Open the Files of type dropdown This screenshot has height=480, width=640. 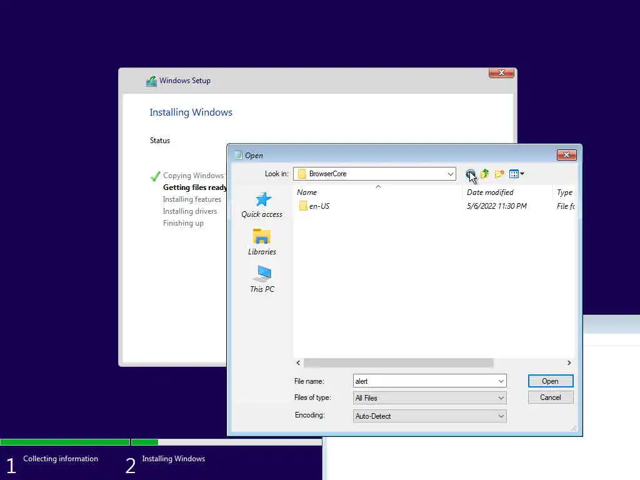429,398
